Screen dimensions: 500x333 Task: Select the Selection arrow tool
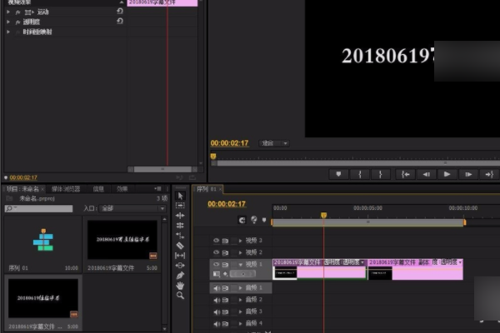pos(180,196)
